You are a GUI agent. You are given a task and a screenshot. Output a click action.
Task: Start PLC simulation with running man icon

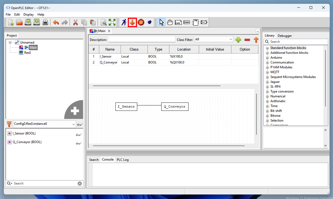[x=124, y=22]
